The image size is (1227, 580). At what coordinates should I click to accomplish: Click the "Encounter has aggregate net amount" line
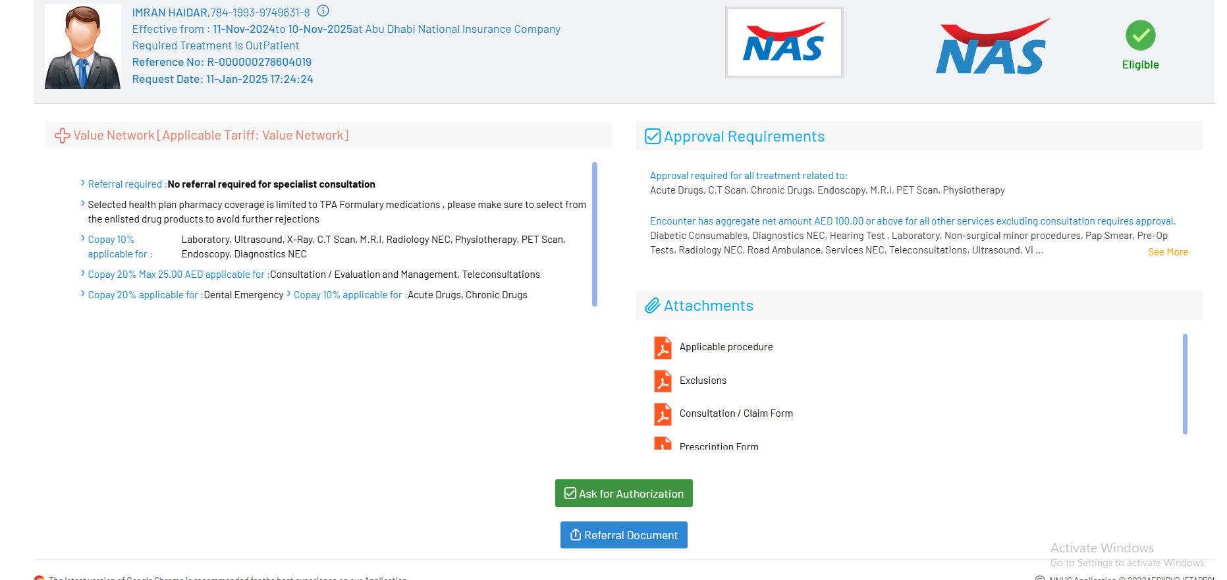913,221
